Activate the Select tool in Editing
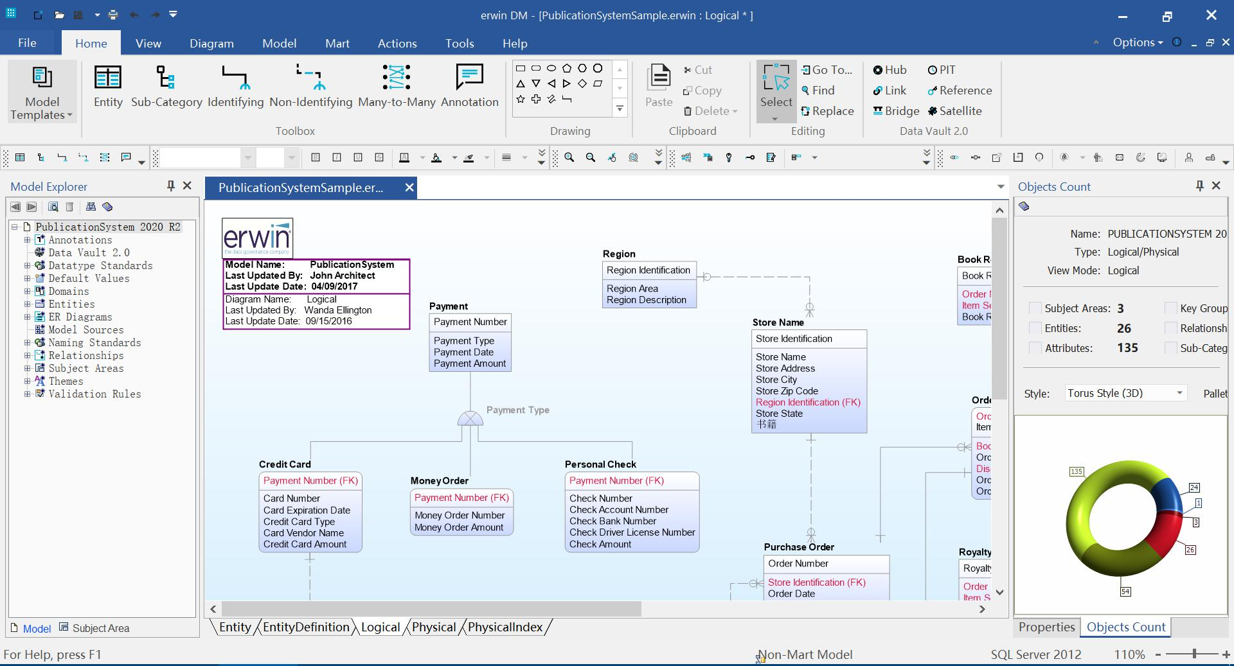Screen dimensions: 1234x666 pyautogui.click(x=776, y=91)
